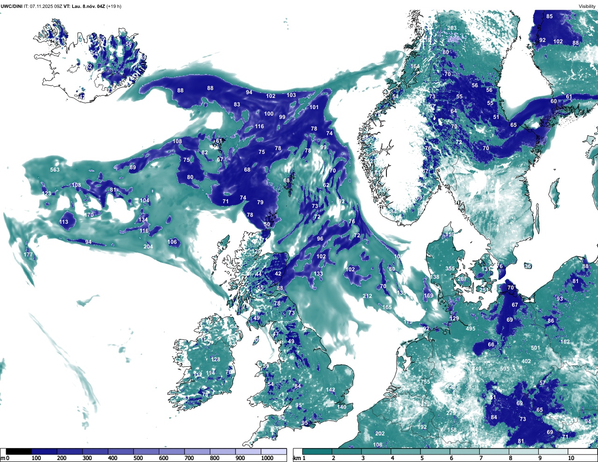
Task: Click the visibility value 563 on map
Action: [x=55, y=170]
